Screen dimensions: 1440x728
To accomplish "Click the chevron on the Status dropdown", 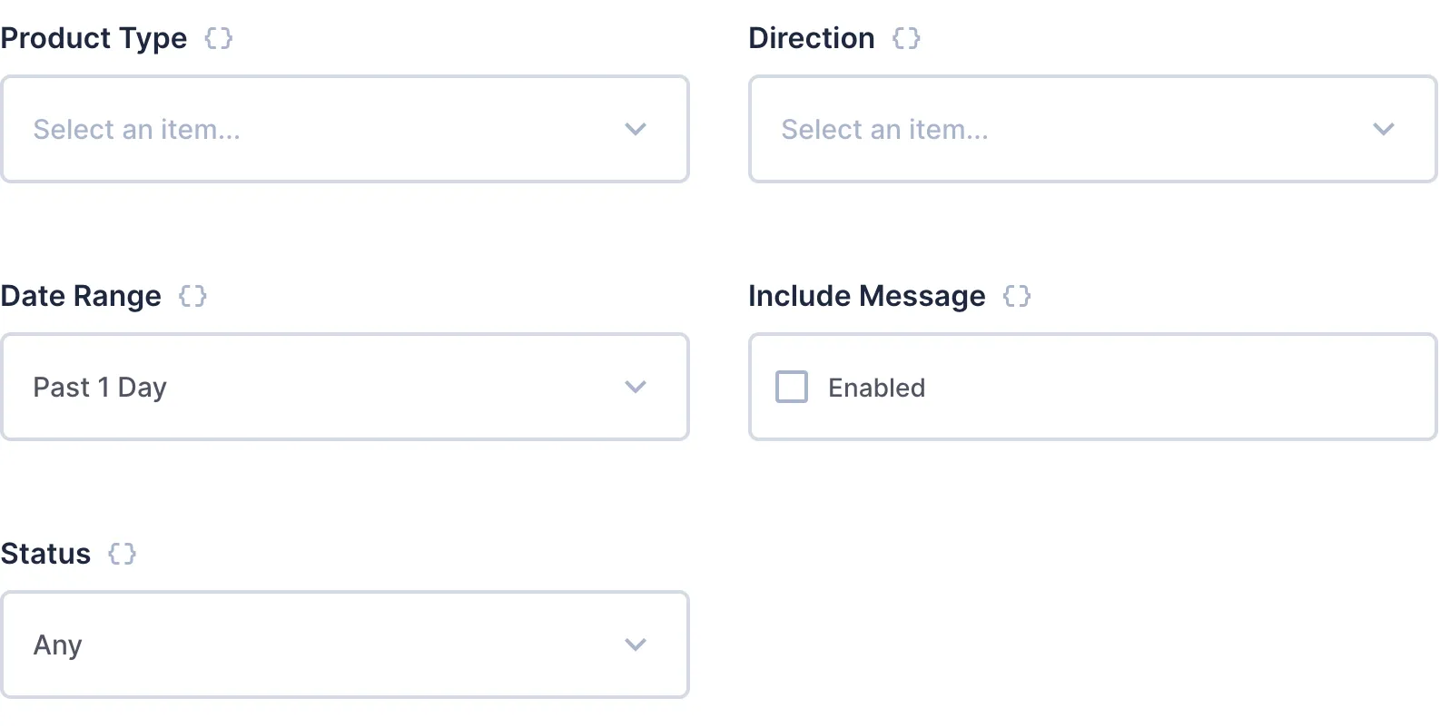I will [x=636, y=644].
